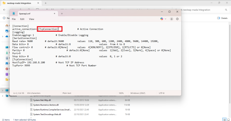Click the search magnifier icon in Explorer
Image resolution: width=231 pixels, height=121 pixels.
(226, 10)
